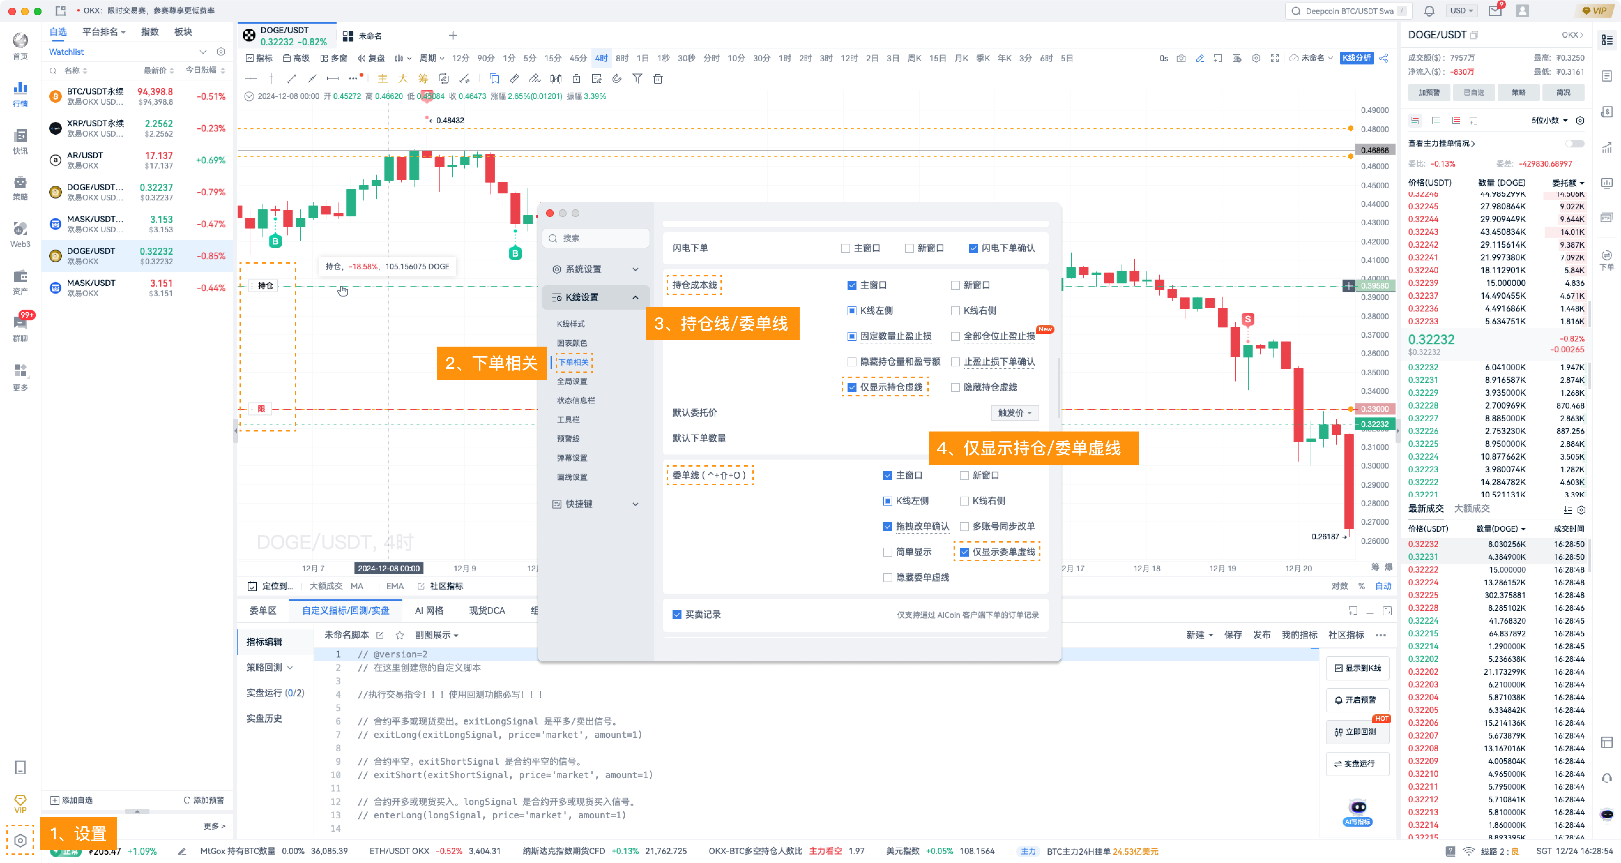Switch to 委单区 tab
Screen dimensions: 1621x863
pos(263,611)
